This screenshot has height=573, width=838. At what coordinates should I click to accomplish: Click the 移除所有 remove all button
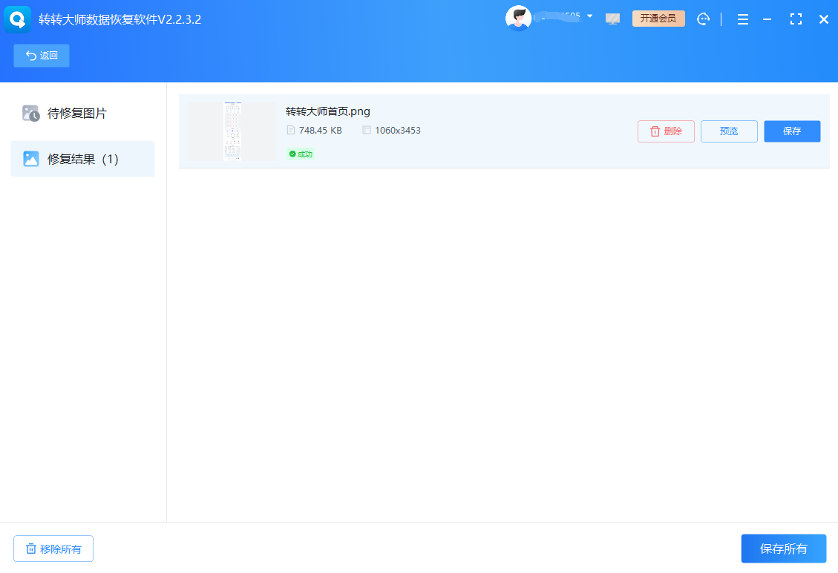pos(53,549)
